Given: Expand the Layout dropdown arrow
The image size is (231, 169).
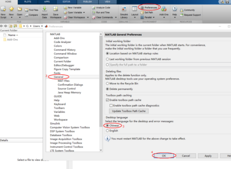Looking at the screenshot, I should pyautogui.click(x=135, y=18).
